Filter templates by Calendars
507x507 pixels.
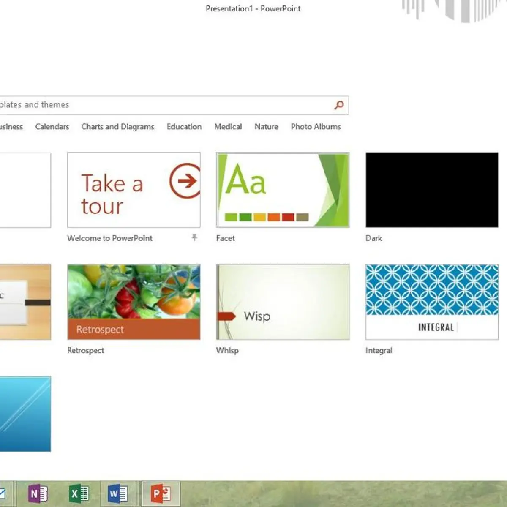(x=52, y=127)
